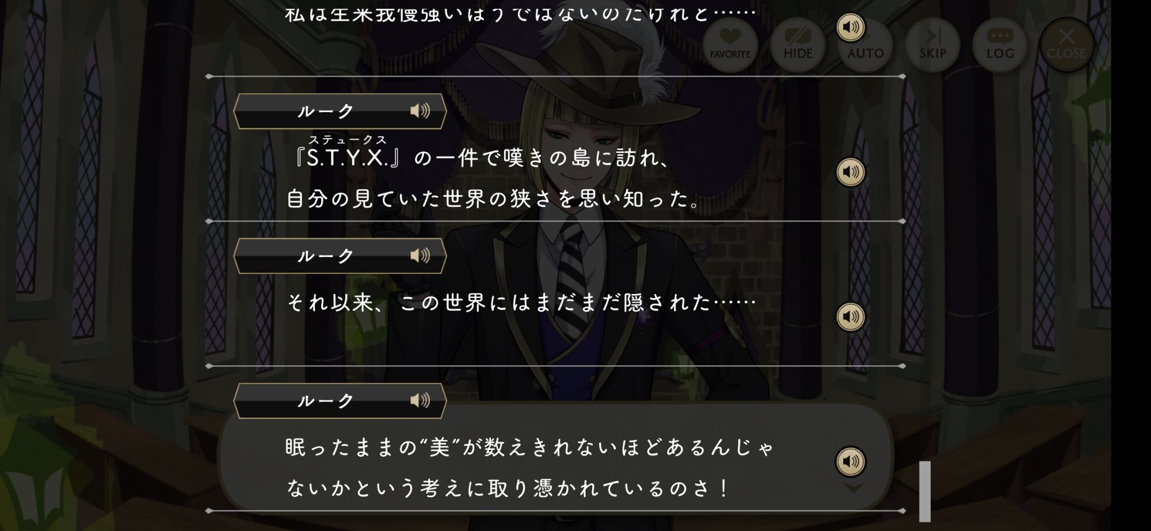Close the log with CLOSE button
This screenshot has width=1151, height=531.
[x=1066, y=45]
